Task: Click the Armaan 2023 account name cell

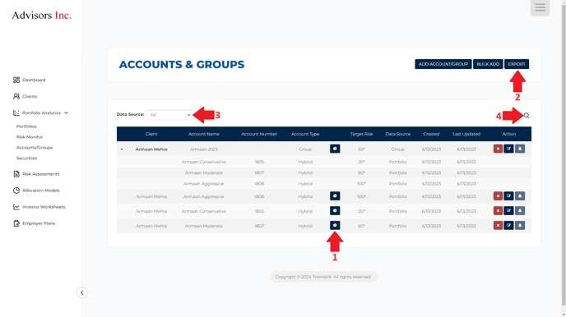Action: (x=203, y=149)
